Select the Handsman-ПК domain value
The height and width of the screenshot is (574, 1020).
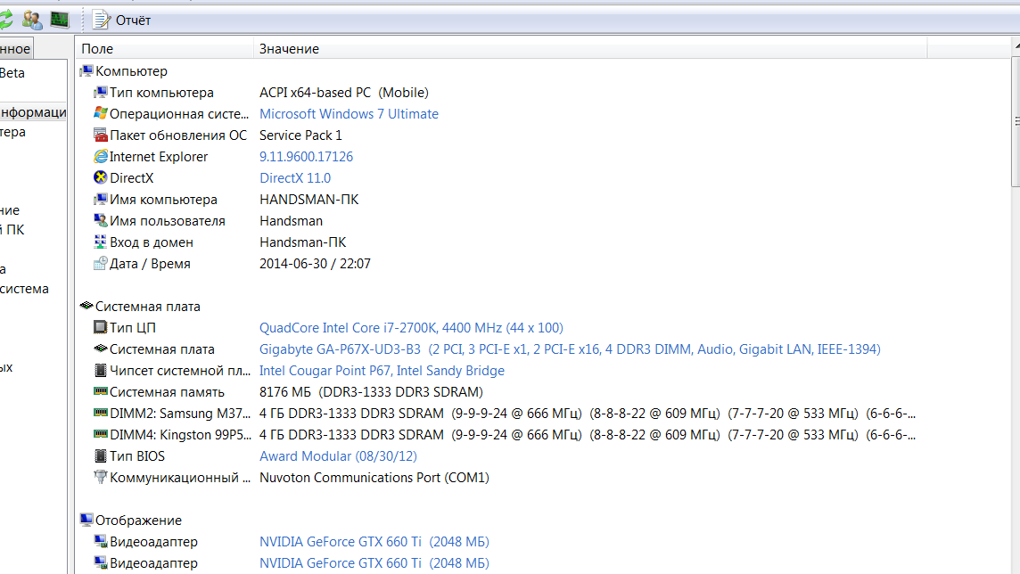point(302,242)
